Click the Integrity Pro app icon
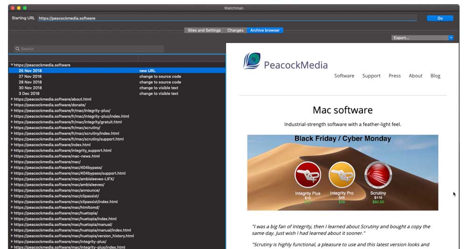 342,175
